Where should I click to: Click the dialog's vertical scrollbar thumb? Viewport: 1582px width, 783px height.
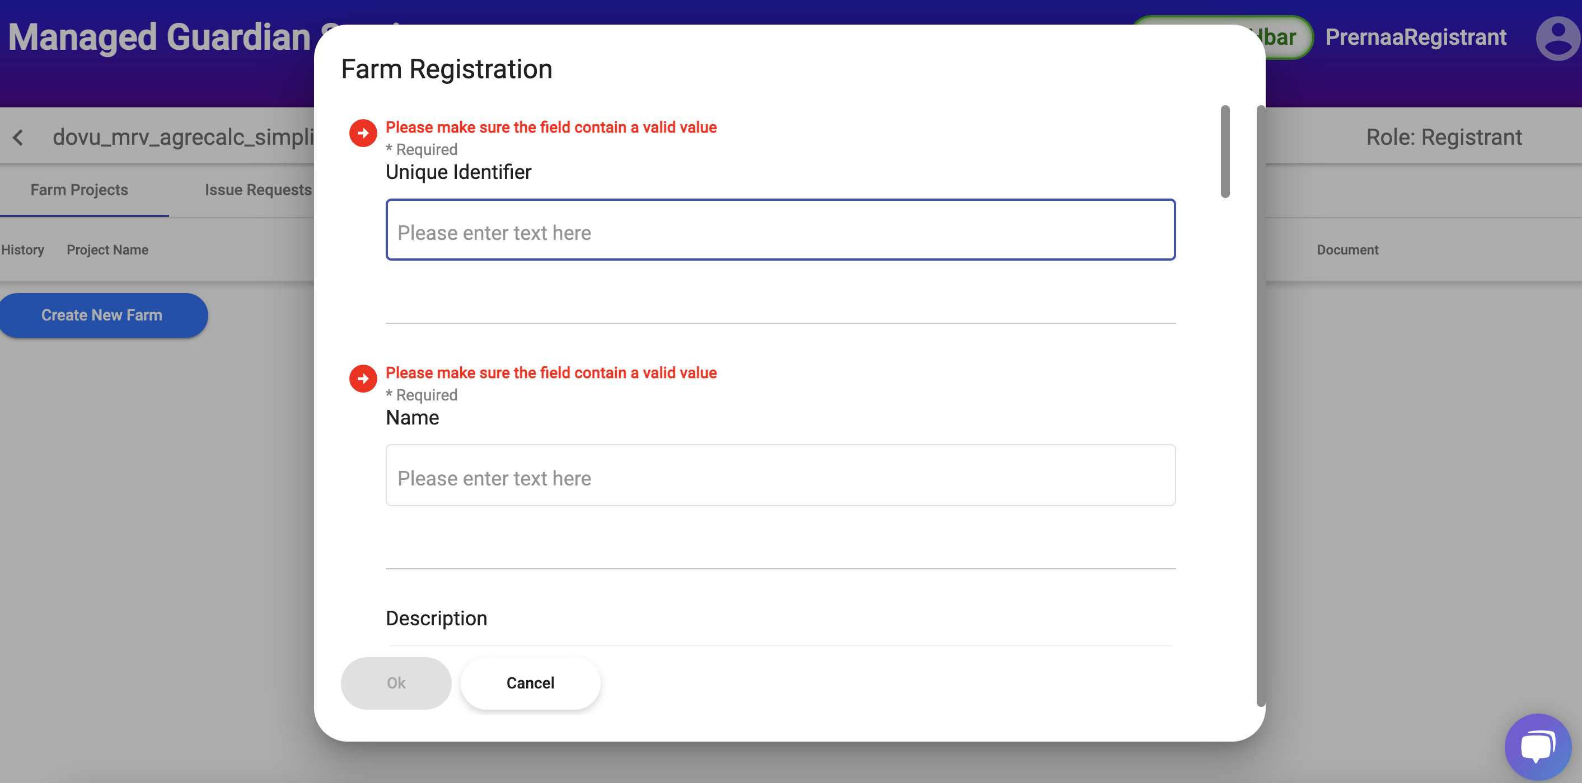click(x=1225, y=151)
